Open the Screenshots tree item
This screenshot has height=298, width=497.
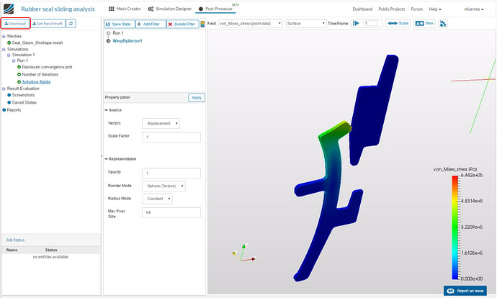23,95
